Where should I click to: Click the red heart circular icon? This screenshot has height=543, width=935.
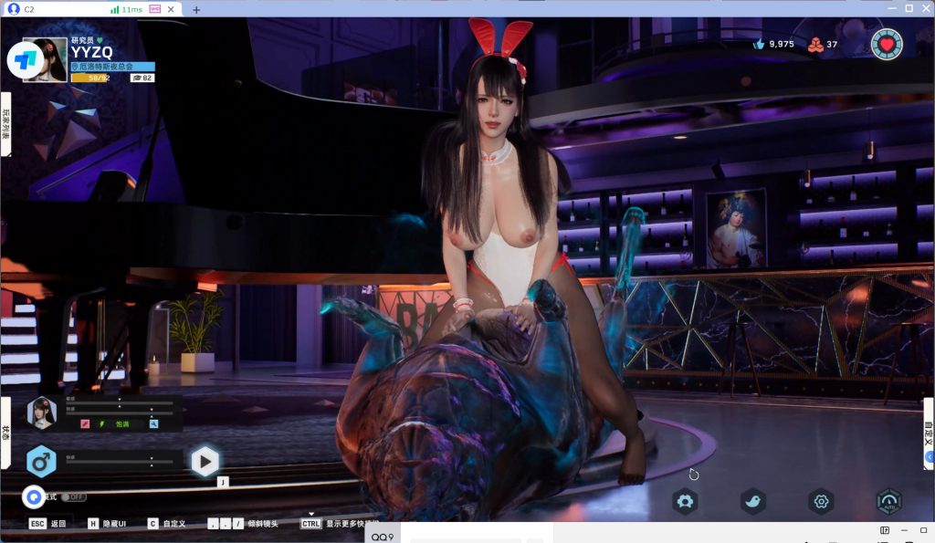coord(886,44)
